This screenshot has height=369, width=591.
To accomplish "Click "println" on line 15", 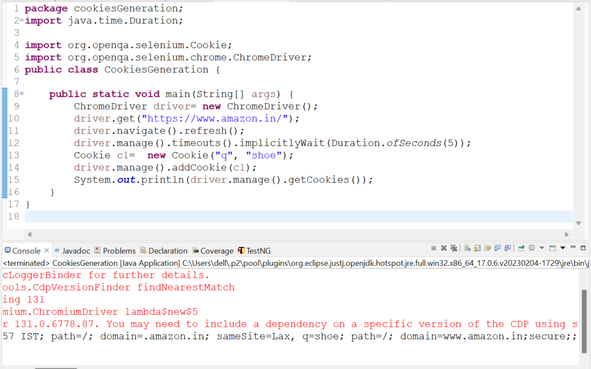I will coord(162,180).
